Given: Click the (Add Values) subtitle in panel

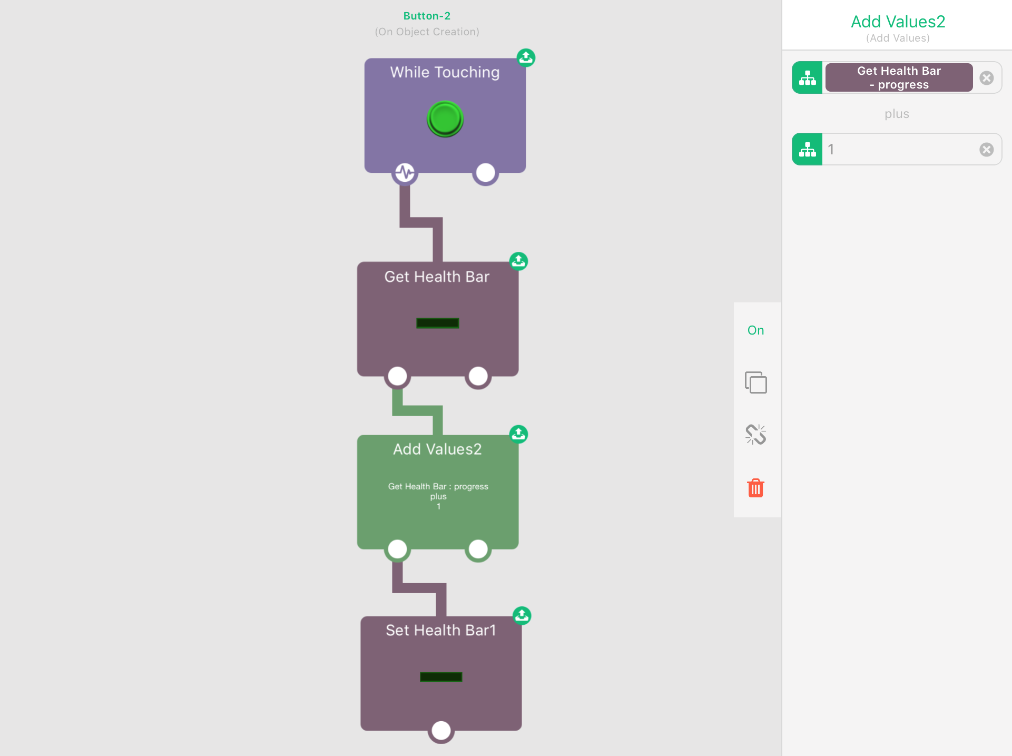Looking at the screenshot, I should pyautogui.click(x=898, y=38).
